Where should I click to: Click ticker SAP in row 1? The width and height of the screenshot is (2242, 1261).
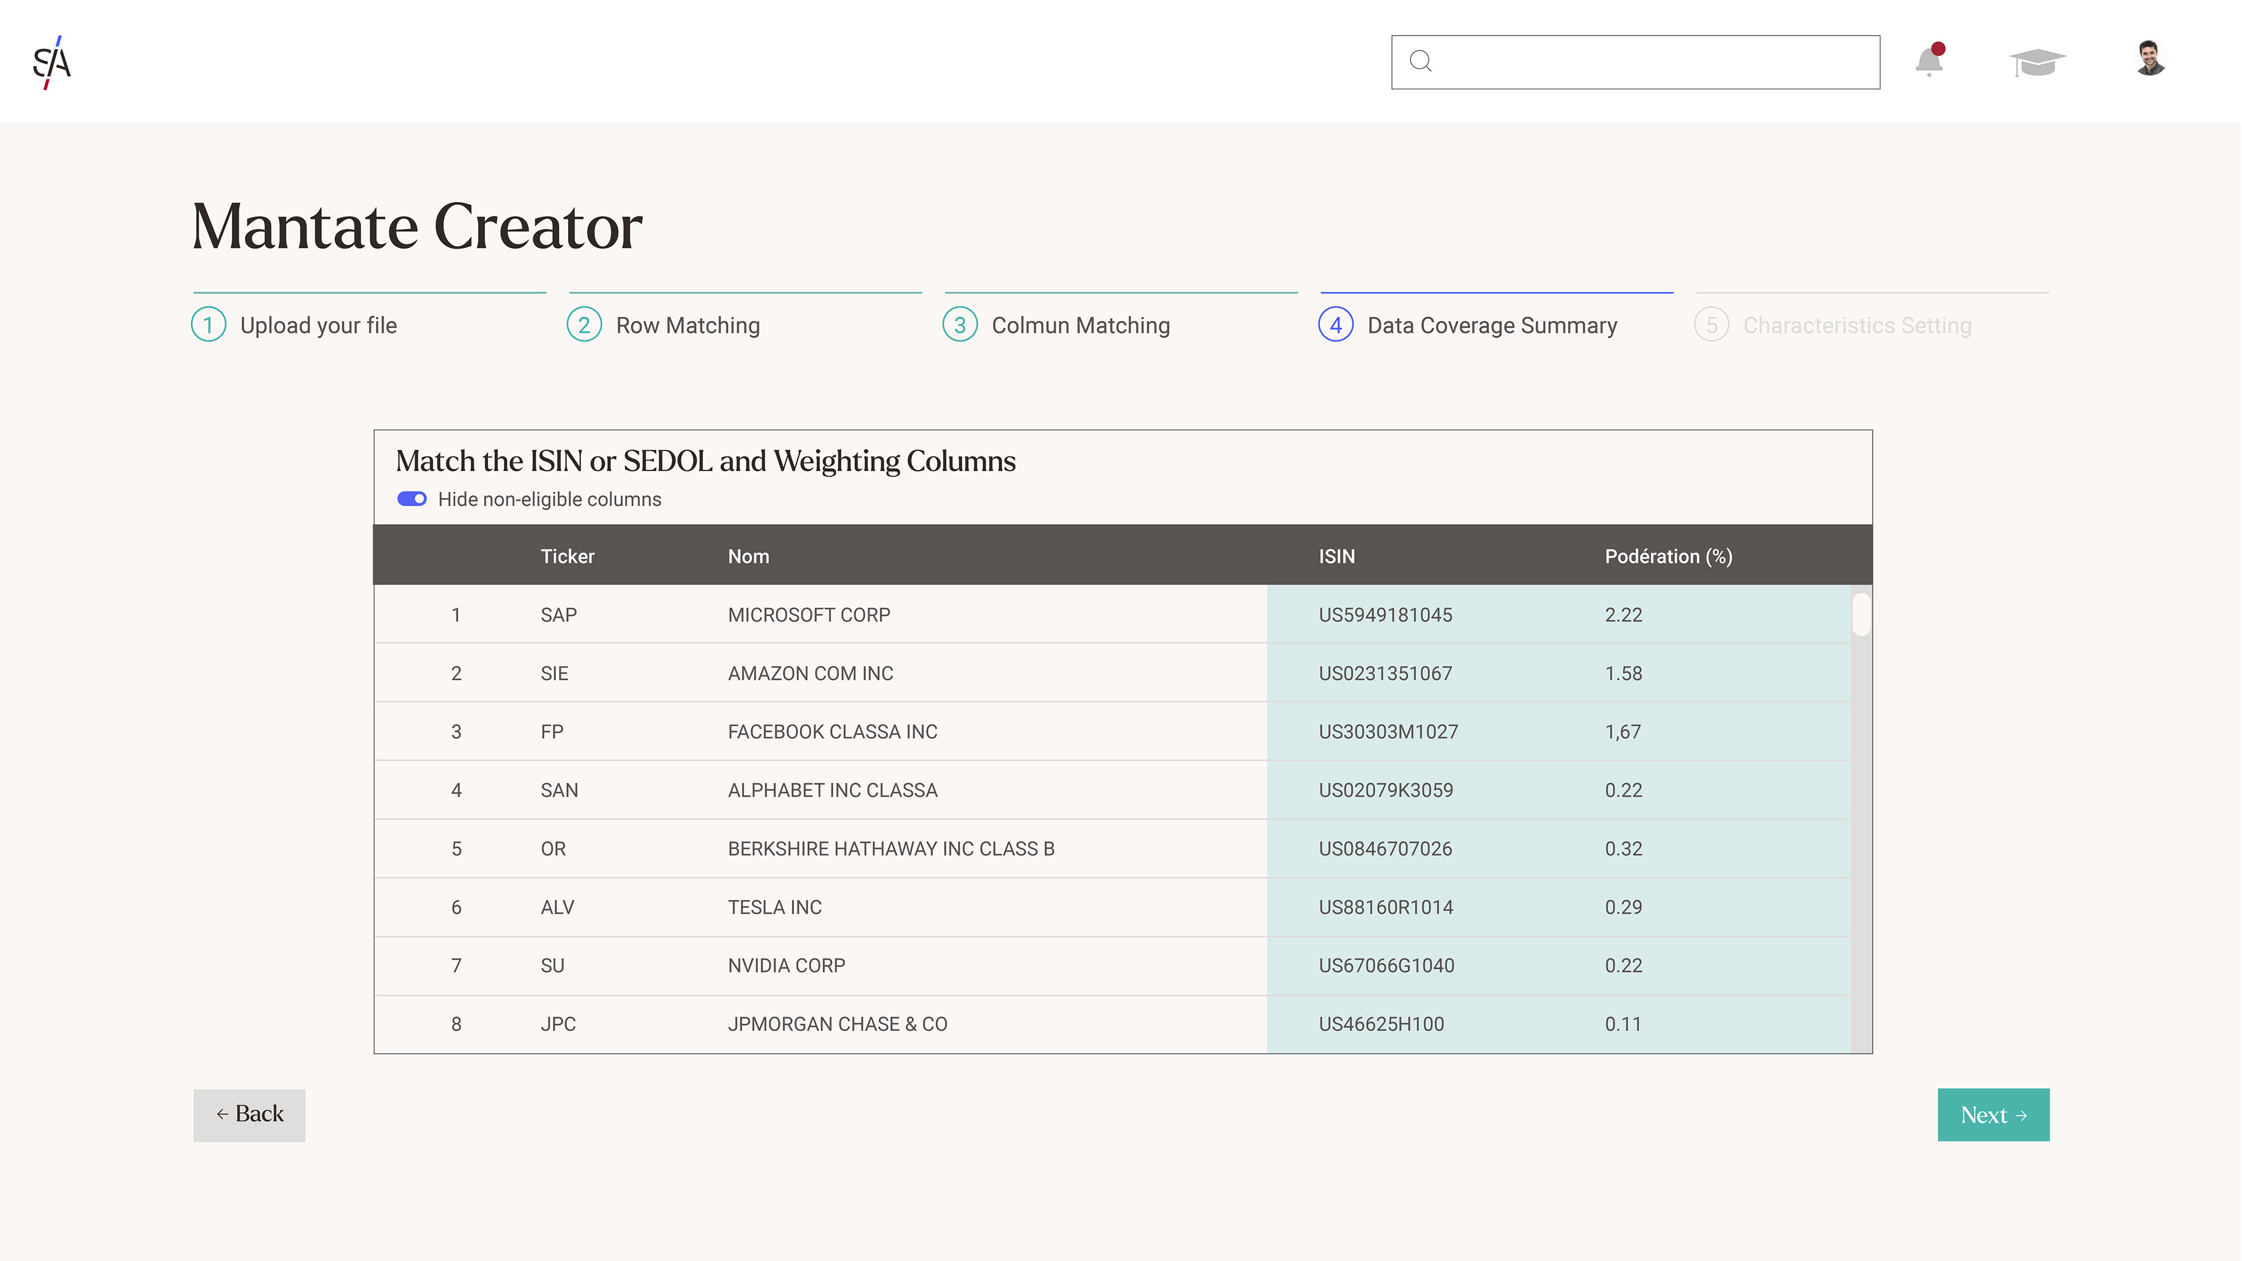559,615
